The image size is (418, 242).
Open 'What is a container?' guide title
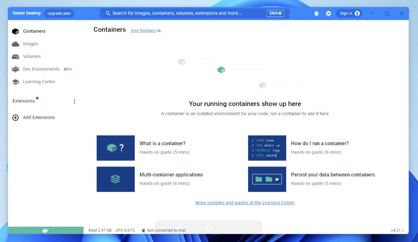[163, 143]
